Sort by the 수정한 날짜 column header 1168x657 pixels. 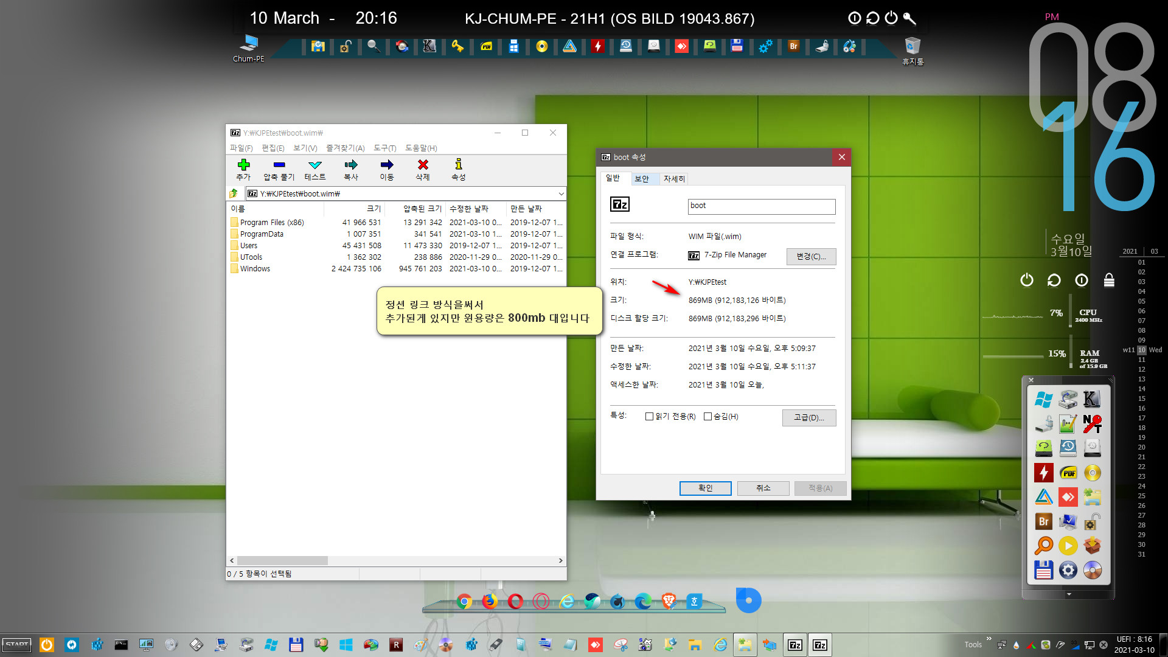(476, 209)
